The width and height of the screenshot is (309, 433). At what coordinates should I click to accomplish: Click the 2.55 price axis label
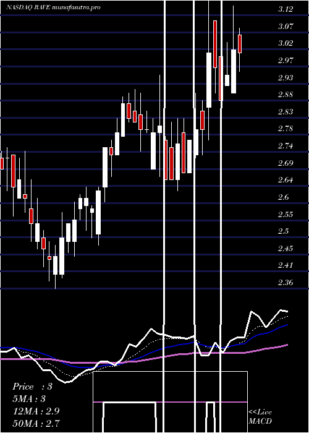(x=285, y=214)
